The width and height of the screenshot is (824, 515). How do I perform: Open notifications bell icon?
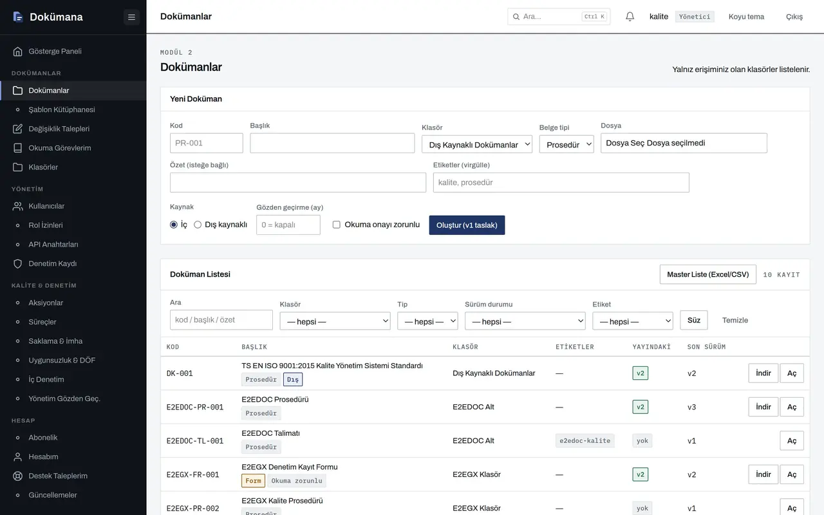630,17
